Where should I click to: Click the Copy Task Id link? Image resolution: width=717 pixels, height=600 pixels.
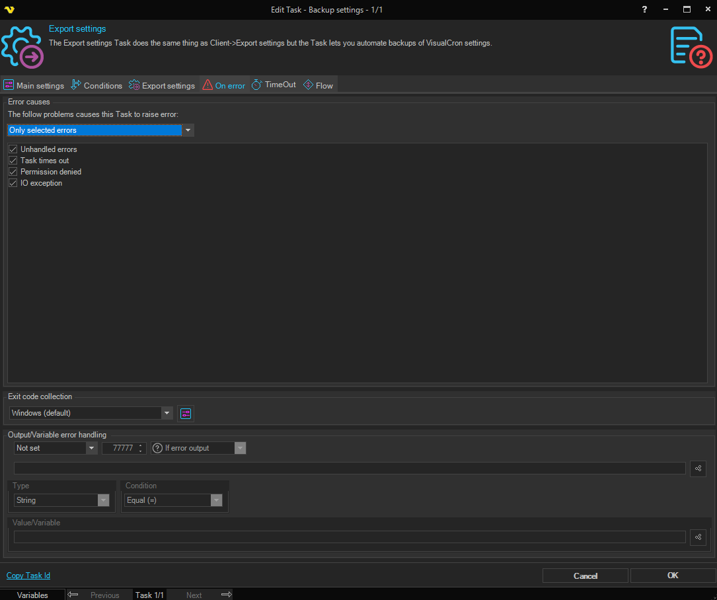click(28, 576)
